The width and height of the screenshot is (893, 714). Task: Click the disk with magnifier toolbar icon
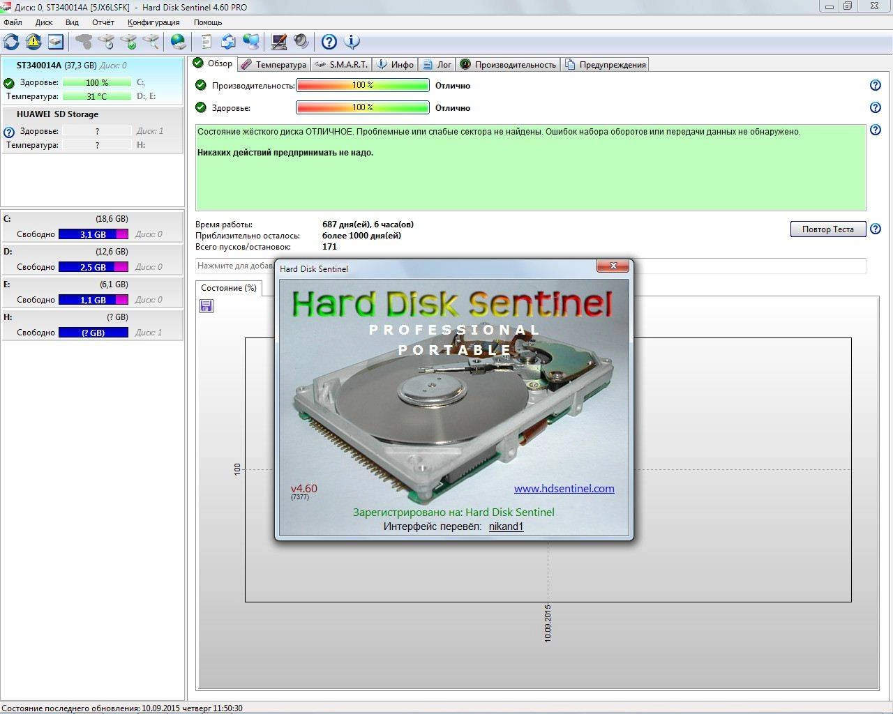click(151, 42)
